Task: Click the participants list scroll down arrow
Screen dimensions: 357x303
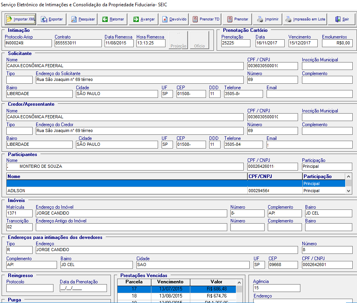Action: click(x=348, y=191)
